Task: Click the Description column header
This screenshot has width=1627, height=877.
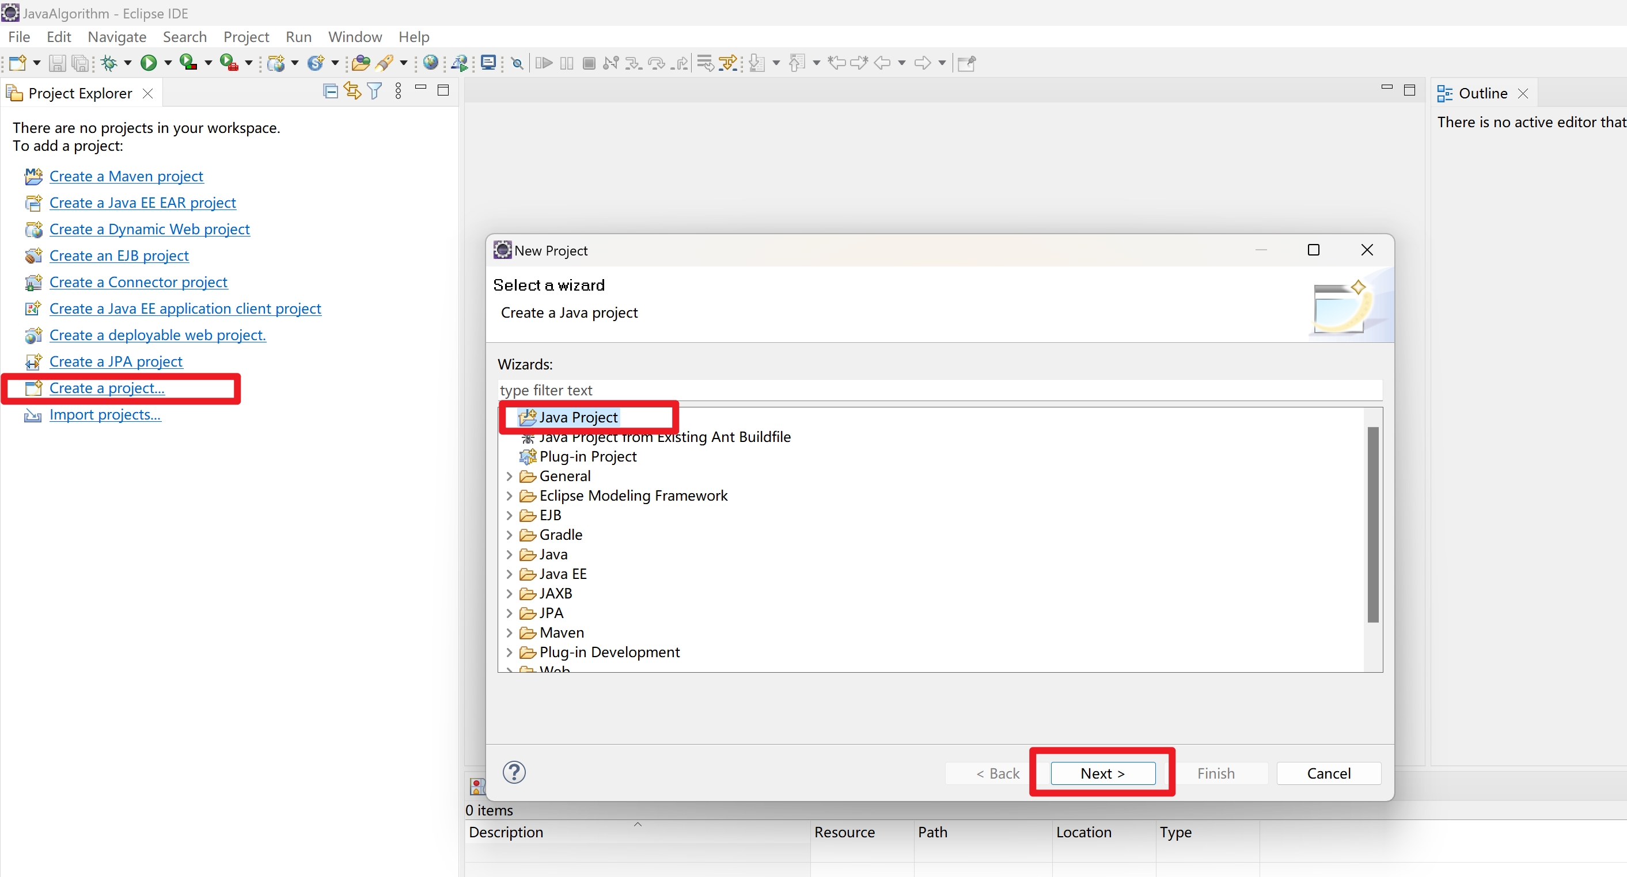Action: pos(638,832)
